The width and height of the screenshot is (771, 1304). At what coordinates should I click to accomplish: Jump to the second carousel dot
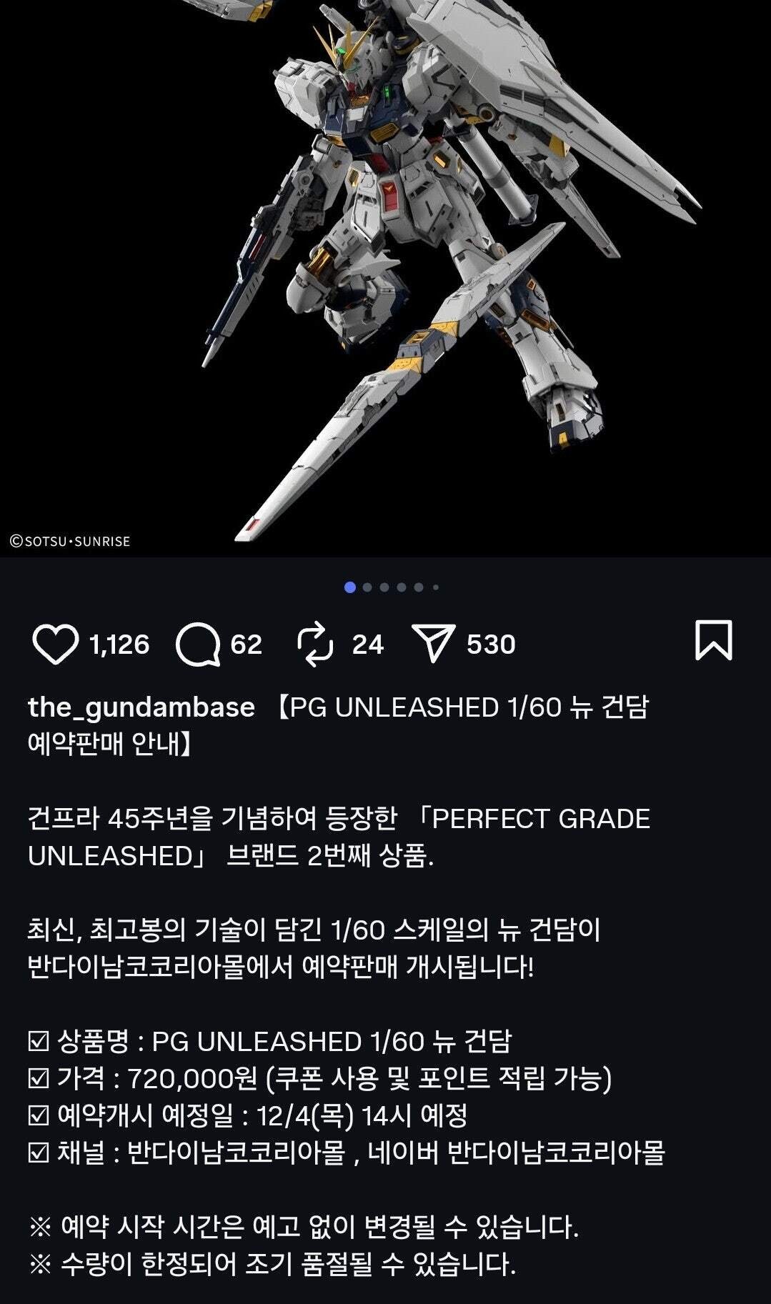point(367,587)
